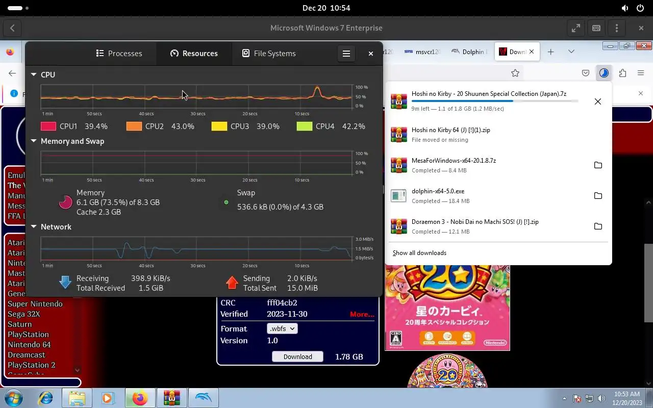This screenshot has width=653, height=408.
Task: Open the Windows Start button
Action: [14, 398]
